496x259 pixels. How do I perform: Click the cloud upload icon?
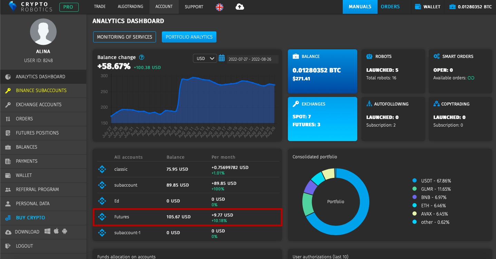pyautogui.click(x=240, y=7)
